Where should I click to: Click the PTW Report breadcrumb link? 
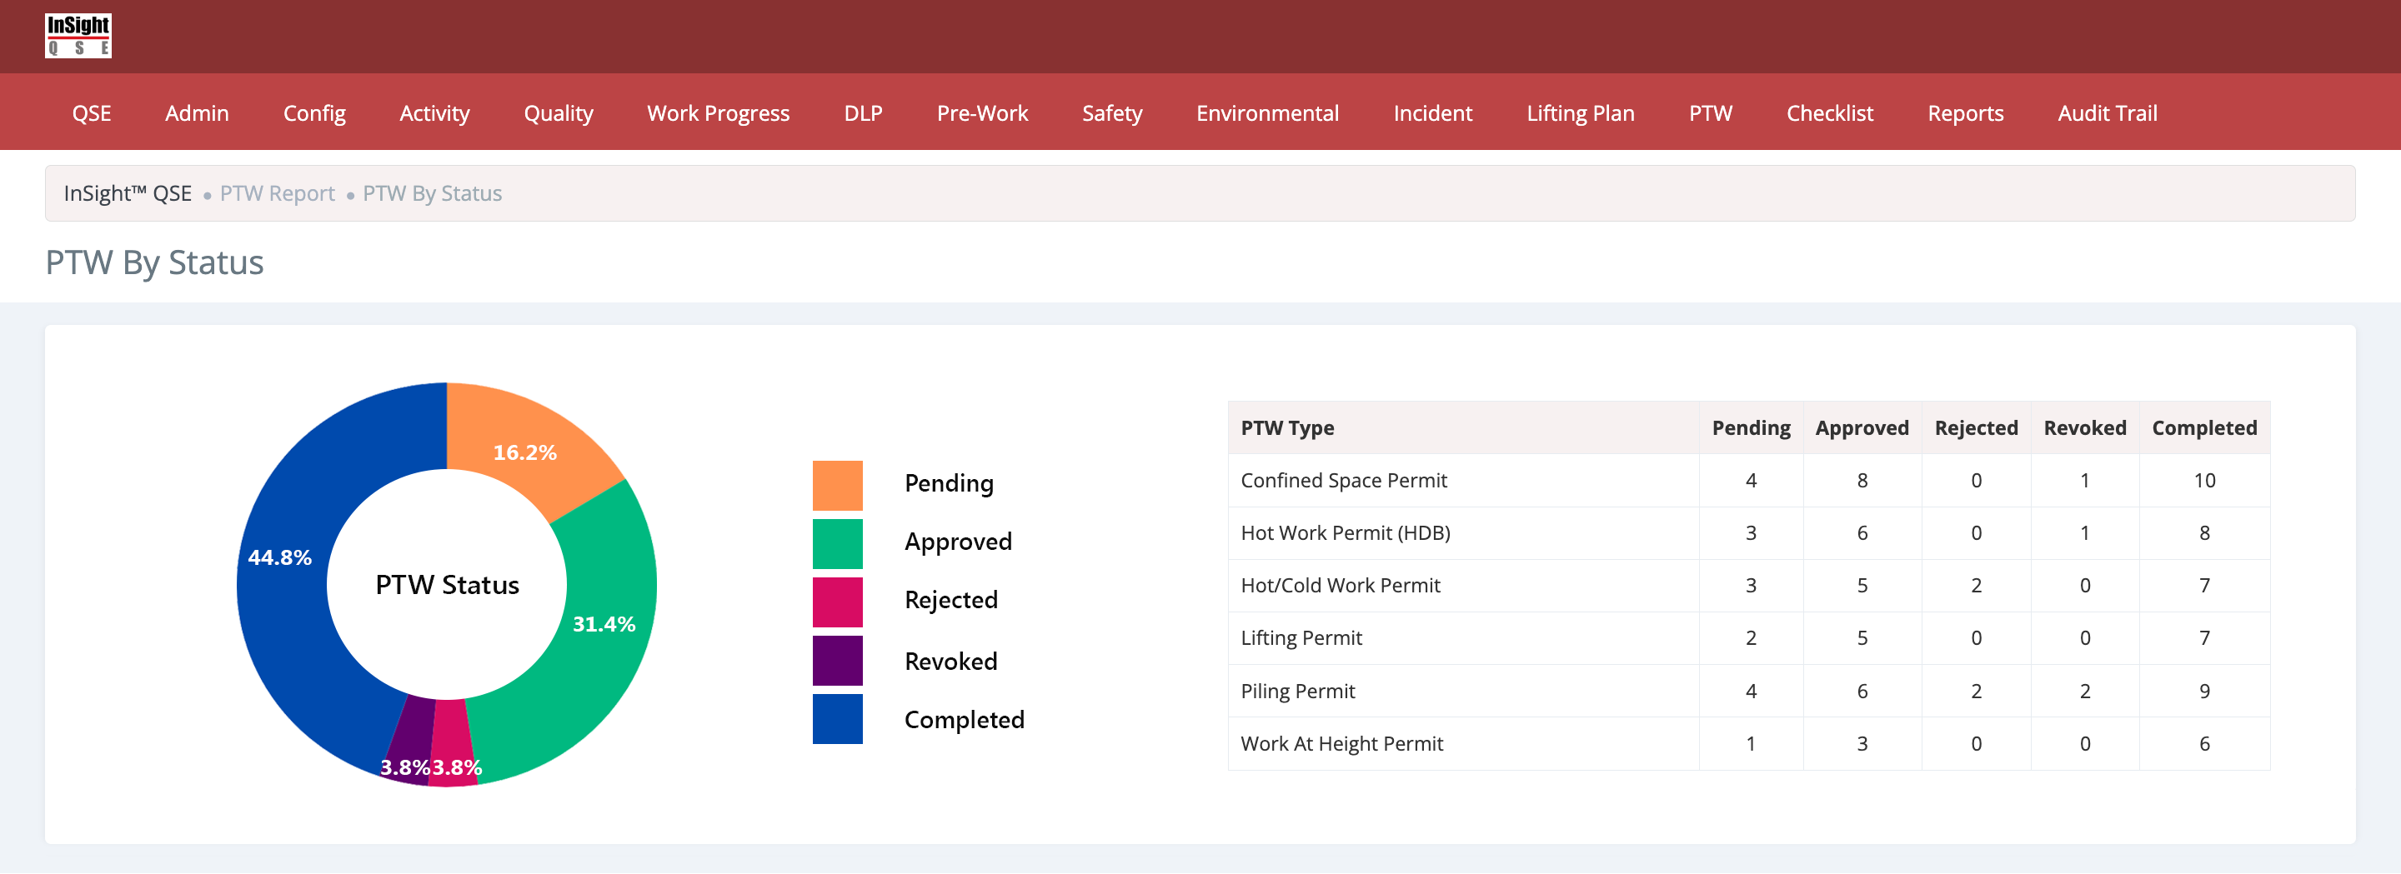pyautogui.click(x=277, y=194)
